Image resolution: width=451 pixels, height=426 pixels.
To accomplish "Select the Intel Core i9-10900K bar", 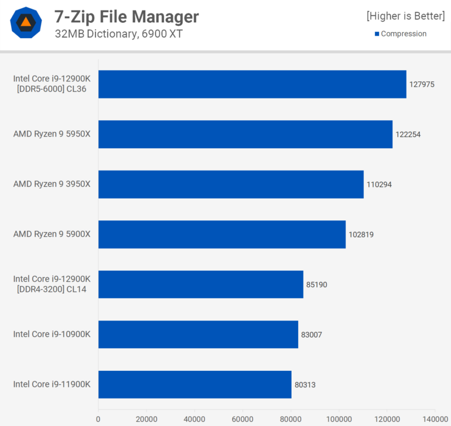I will coord(198,335).
